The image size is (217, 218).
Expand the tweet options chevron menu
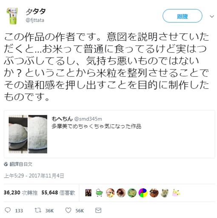coord(212,17)
